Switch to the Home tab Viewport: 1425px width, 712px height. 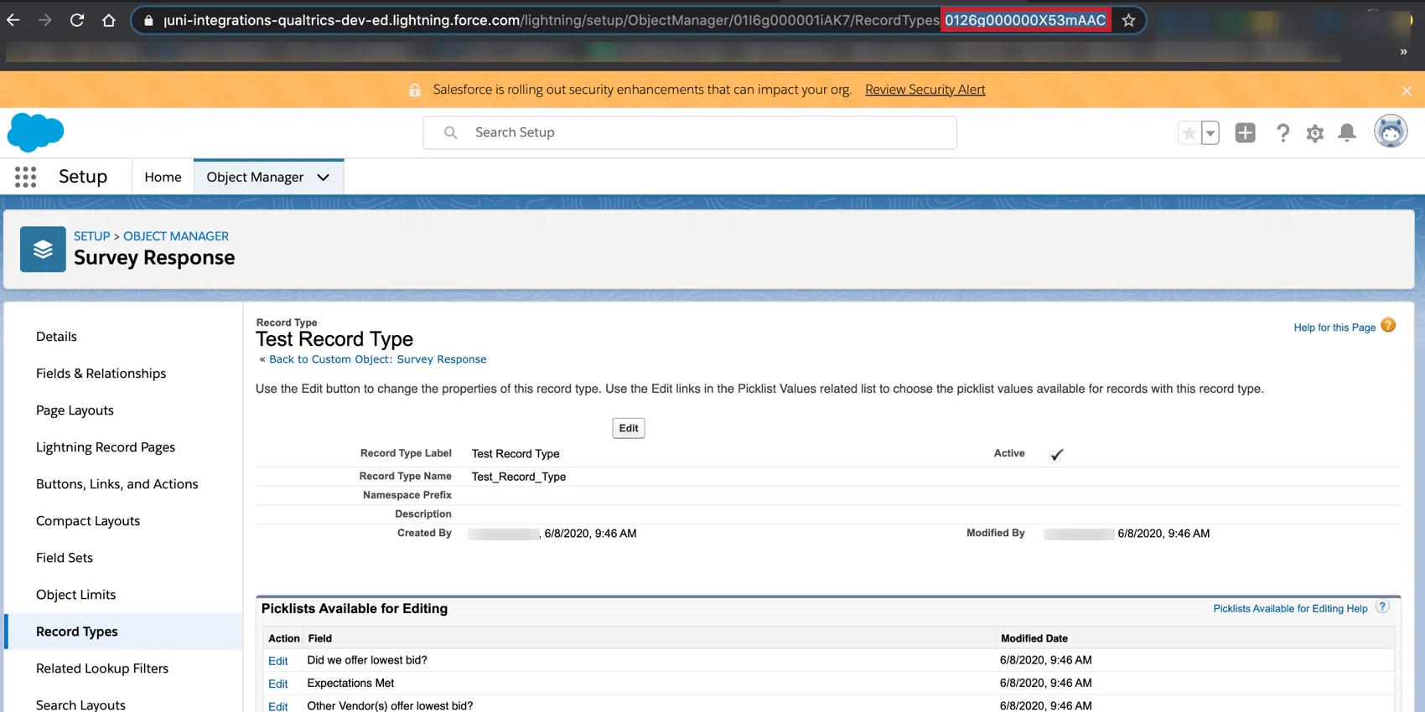[163, 178]
